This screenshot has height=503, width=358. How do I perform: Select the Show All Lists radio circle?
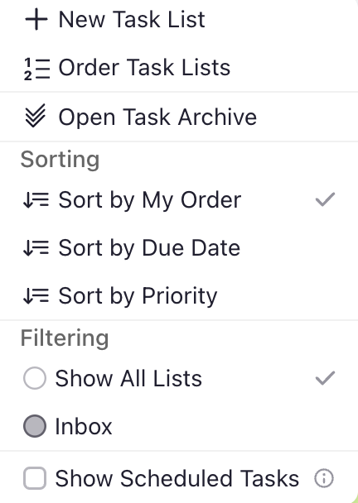coord(35,378)
